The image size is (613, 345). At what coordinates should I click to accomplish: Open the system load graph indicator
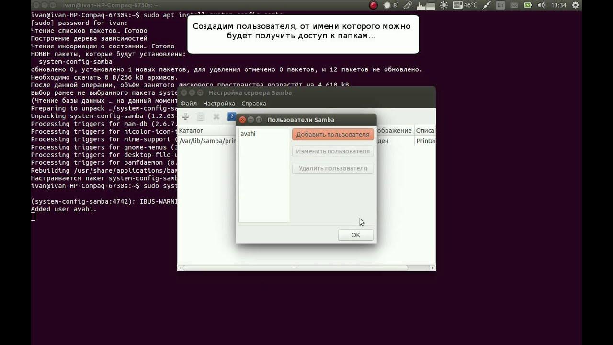tap(425, 5)
